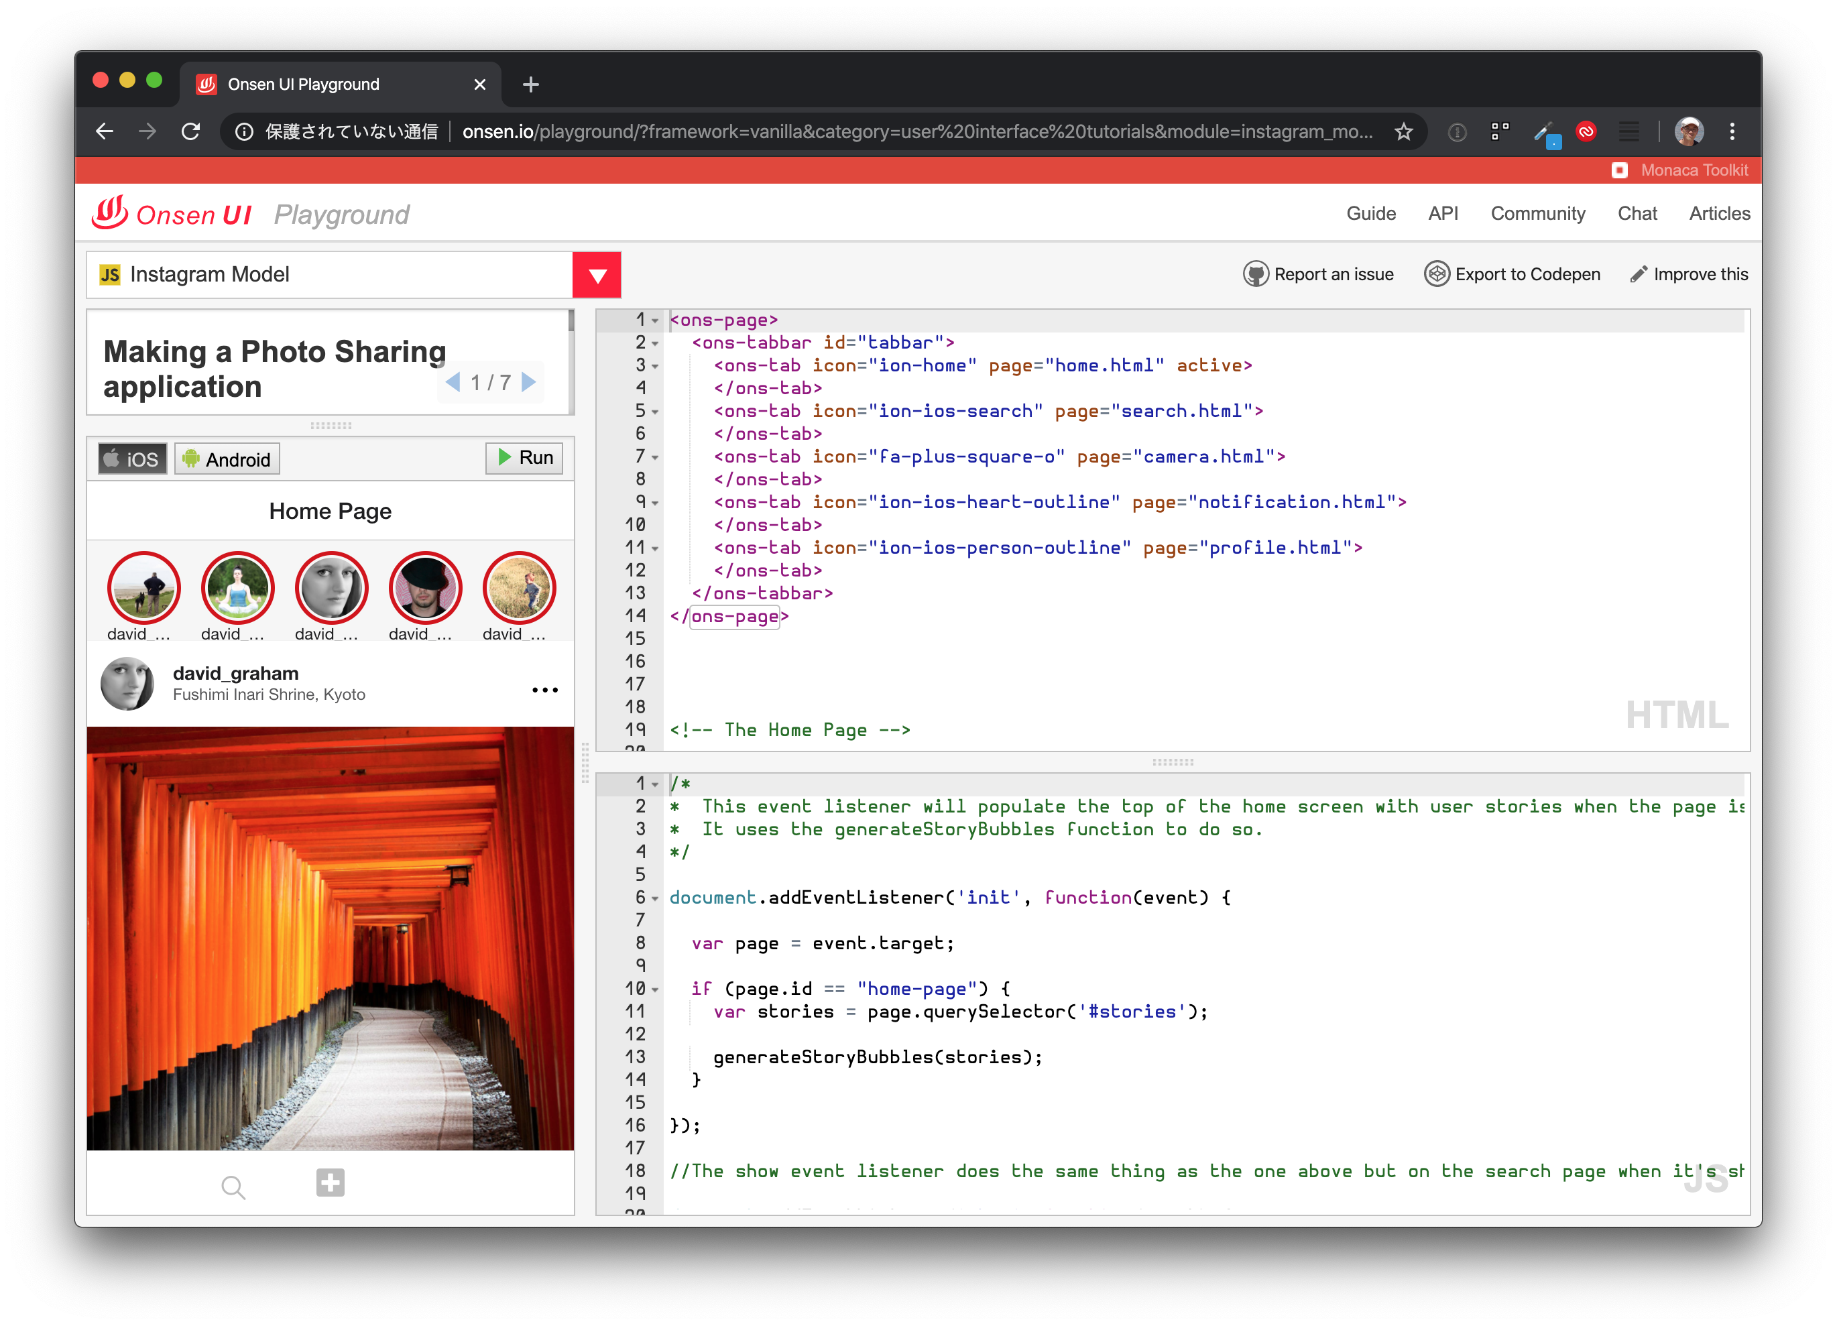
Task: Switch preview to iOS platform
Action: pyautogui.click(x=132, y=459)
